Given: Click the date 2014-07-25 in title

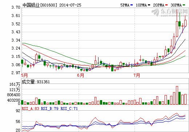Looking at the screenshot, I should pyautogui.click(x=70, y=5).
